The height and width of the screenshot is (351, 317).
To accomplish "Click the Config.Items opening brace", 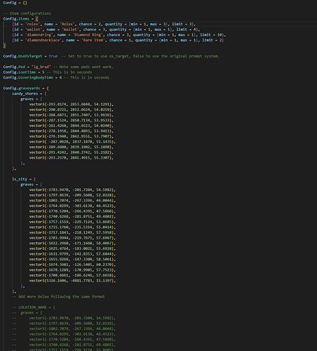I will tap(36, 19).
